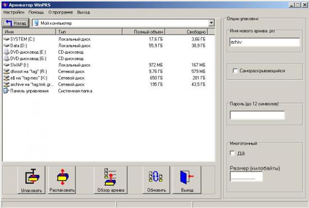Image resolution: width=309 pixels, height=208 pixels.
Task: Click Сетевой диск type in the R: row
Action: click(71, 71)
